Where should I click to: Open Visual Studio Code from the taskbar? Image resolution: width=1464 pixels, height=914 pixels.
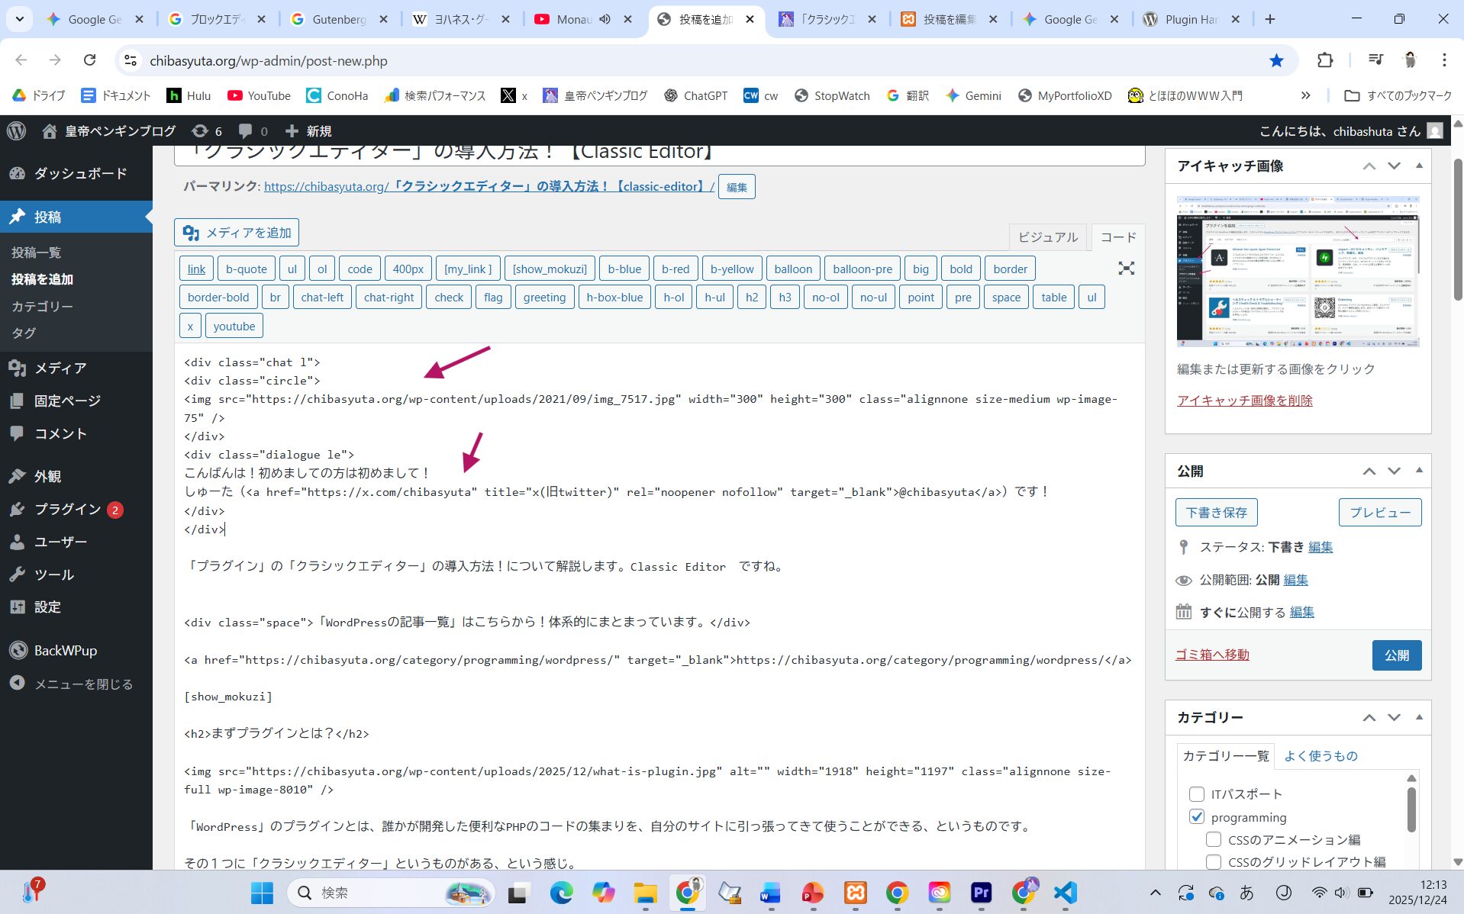1066,892
